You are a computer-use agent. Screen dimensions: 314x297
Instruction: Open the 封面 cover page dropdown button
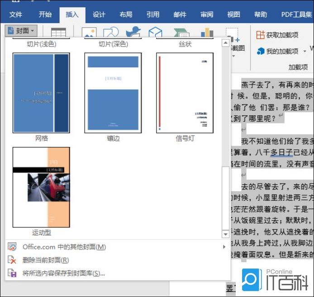21,31
